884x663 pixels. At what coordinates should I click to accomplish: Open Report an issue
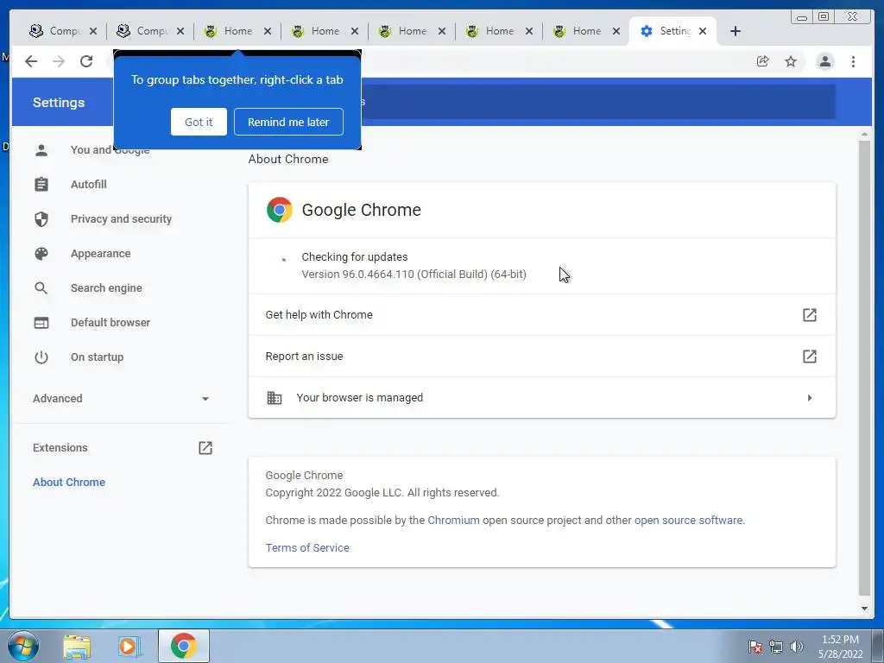[x=542, y=357]
